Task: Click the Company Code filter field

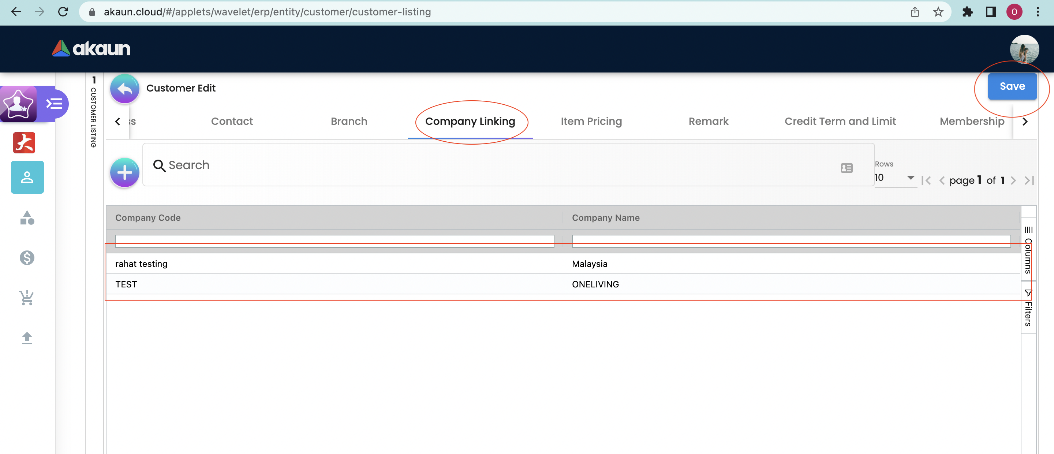Action: pos(334,241)
